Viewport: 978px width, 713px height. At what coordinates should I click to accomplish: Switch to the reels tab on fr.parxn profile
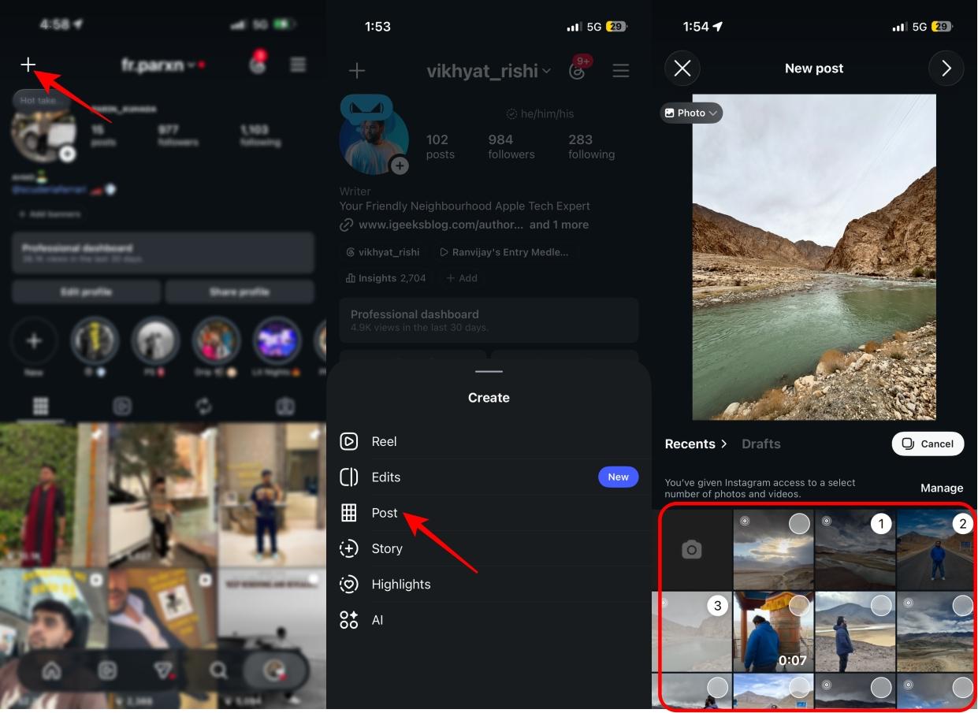[121, 406]
